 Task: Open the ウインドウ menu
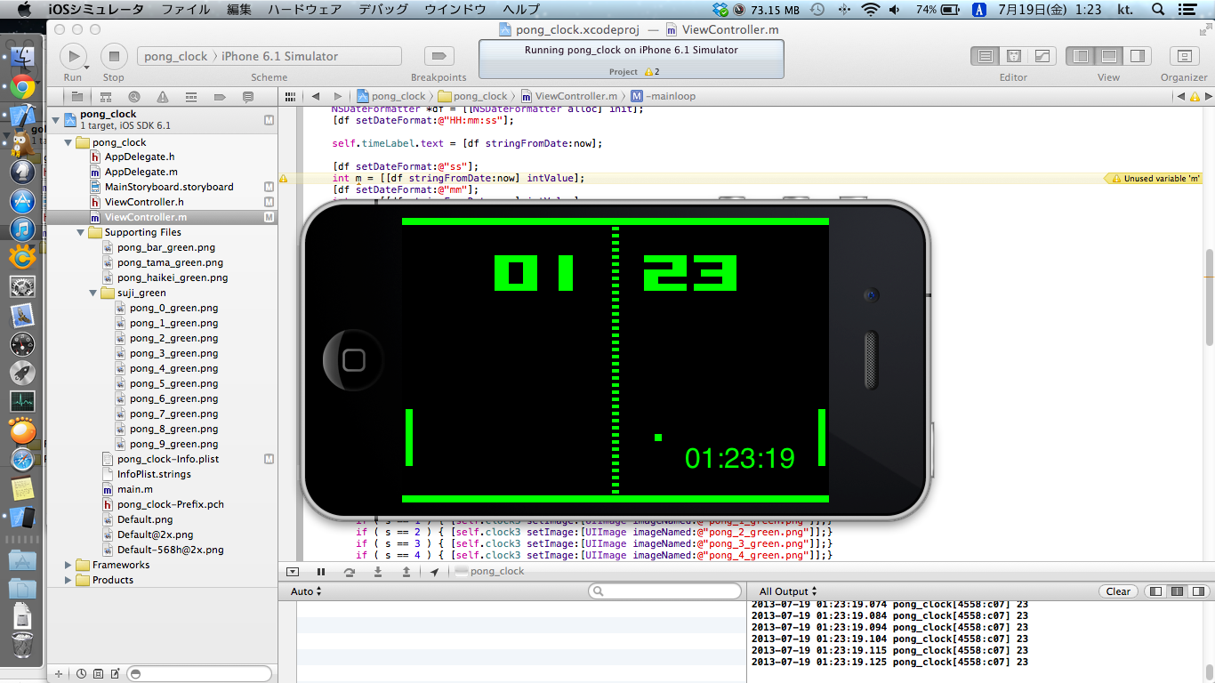click(x=455, y=10)
